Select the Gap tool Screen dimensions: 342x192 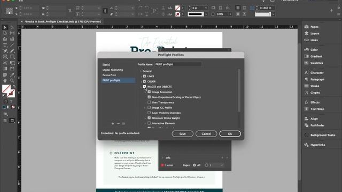pos(12,33)
